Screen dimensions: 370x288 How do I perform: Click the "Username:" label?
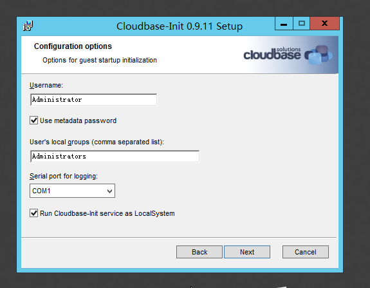tap(46, 85)
